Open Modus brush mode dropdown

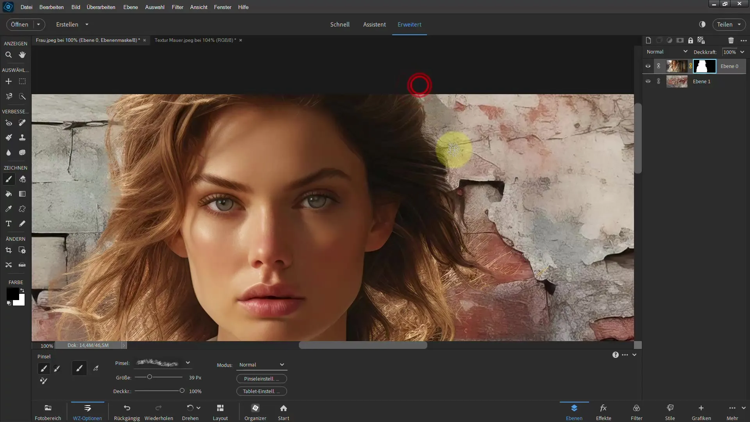pyautogui.click(x=262, y=365)
